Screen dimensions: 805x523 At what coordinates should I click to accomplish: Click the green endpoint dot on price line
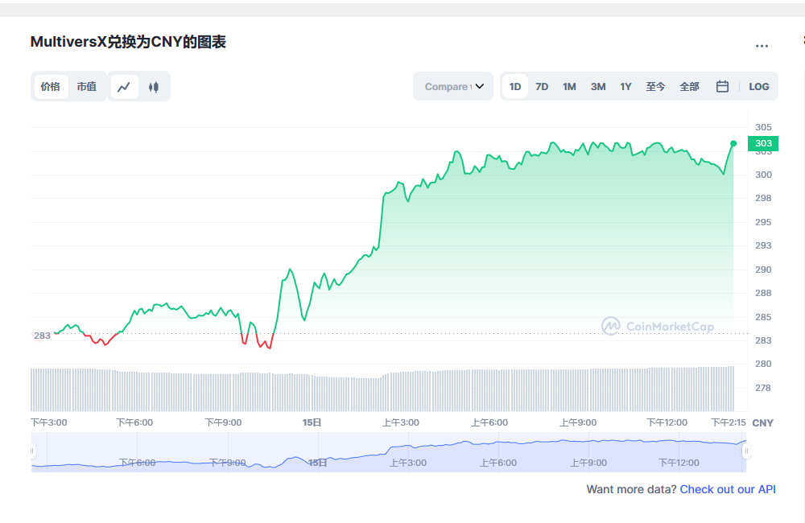pyautogui.click(x=733, y=144)
